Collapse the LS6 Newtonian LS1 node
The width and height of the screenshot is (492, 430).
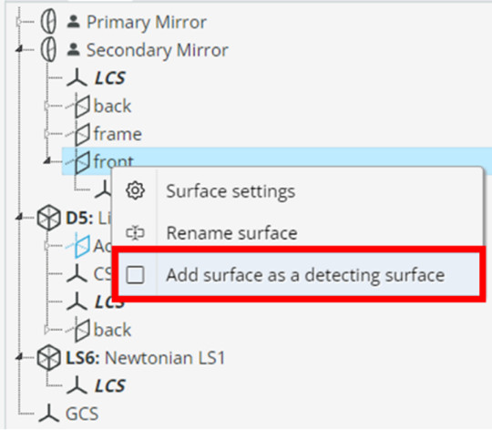click(19, 357)
